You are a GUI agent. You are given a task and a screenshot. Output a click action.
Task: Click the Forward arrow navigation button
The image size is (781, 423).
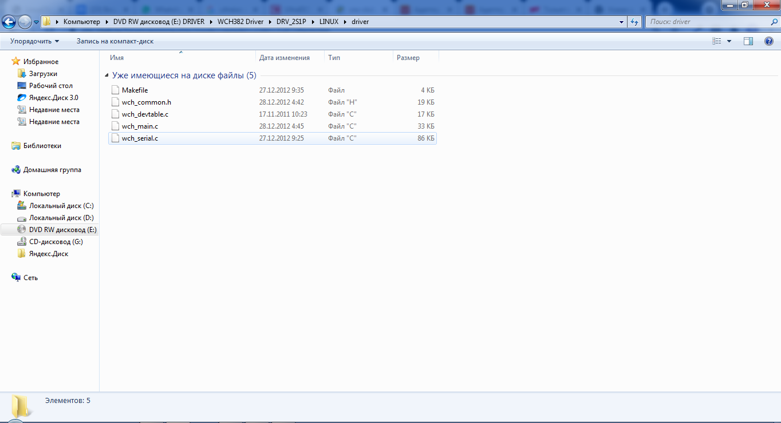click(x=25, y=22)
